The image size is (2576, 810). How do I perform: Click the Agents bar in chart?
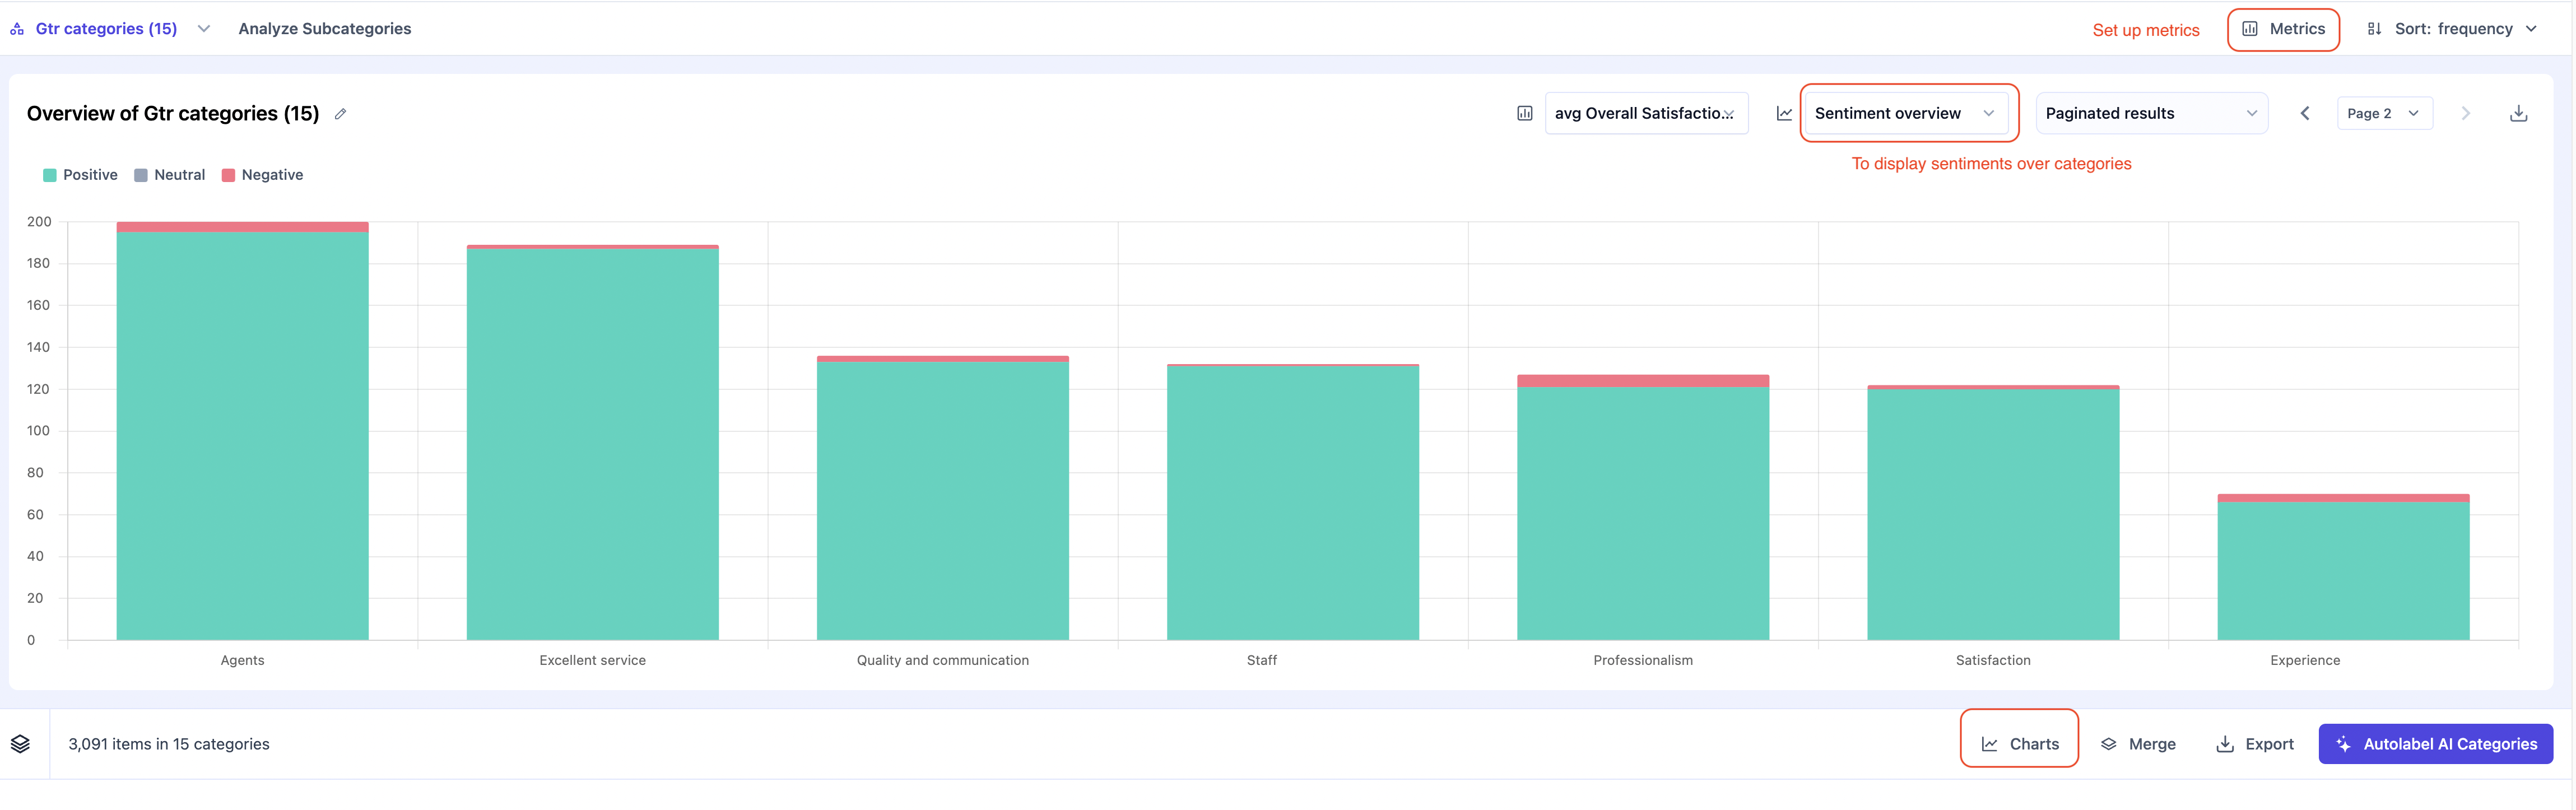click(x=242, y=430)
